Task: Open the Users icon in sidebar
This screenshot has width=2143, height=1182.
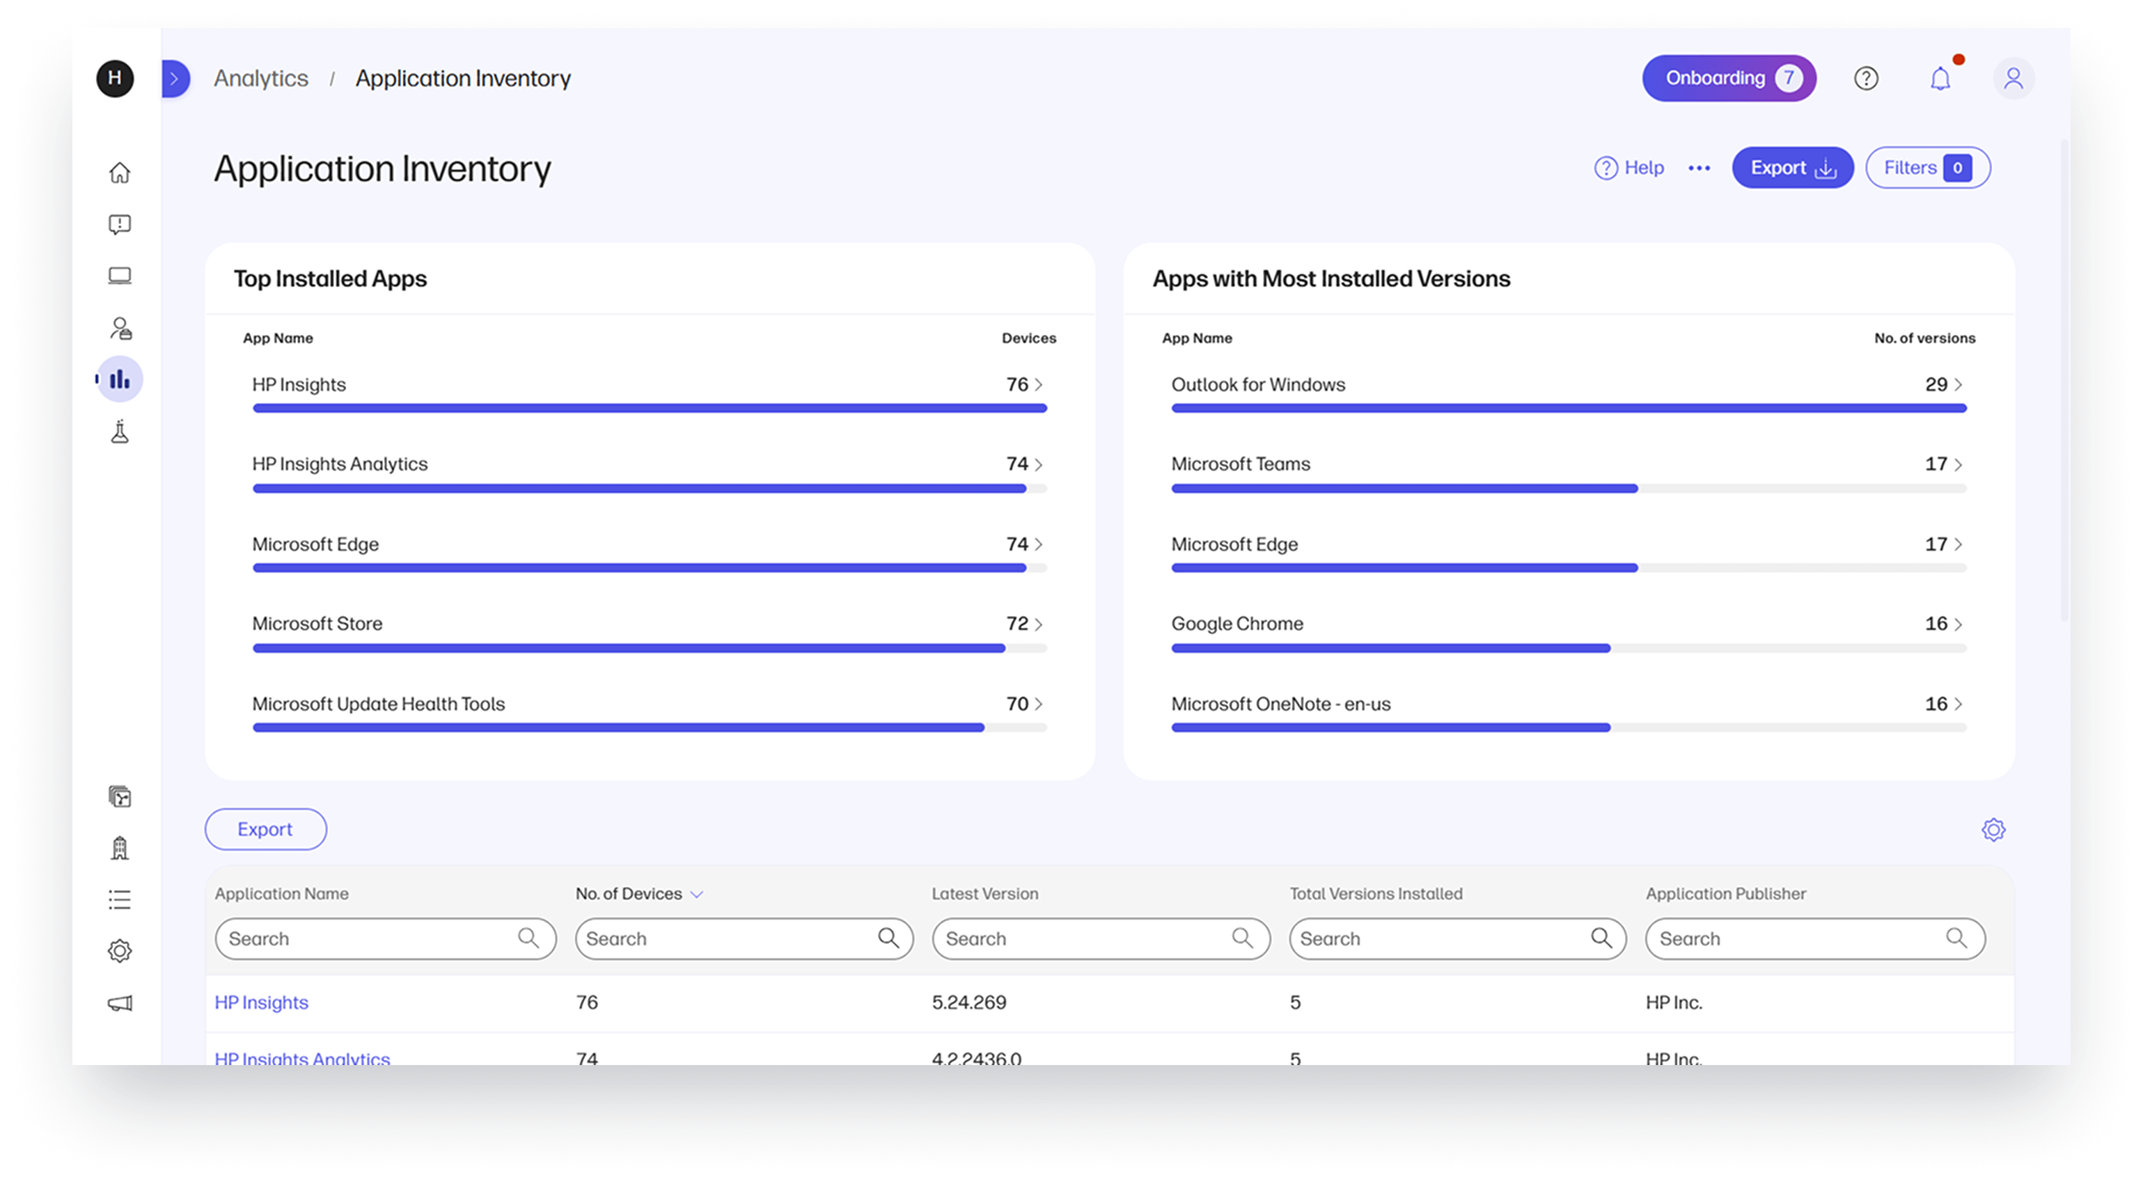Action: tap(120, 329)
